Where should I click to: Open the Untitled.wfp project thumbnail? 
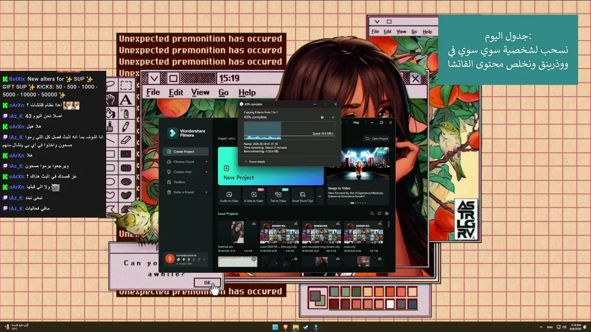238,232
